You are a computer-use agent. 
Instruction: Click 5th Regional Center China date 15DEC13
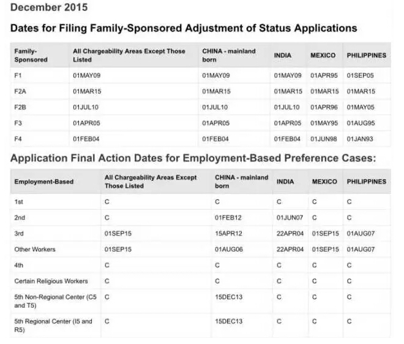tap(228, 321)
